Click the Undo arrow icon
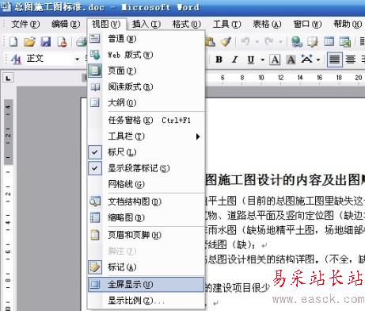 tap(245, 41)
